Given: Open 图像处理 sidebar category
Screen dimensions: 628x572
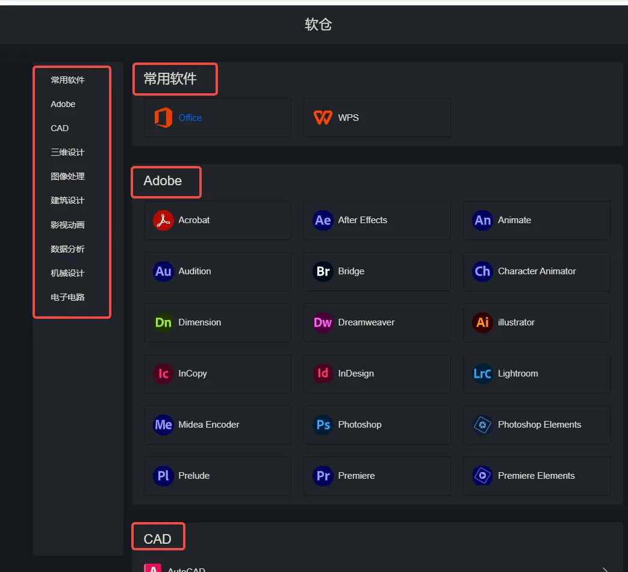Looking at the screenshot, I should (67, 176).
